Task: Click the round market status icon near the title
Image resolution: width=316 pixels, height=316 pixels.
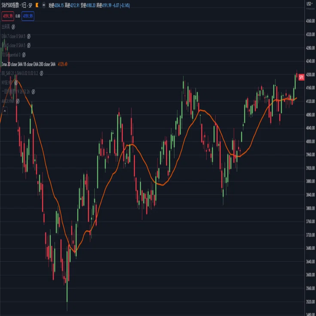Action: coord(44,5)
